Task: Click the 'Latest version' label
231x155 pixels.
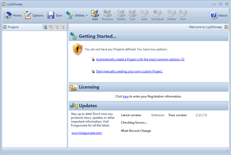Action: [131, 115]
